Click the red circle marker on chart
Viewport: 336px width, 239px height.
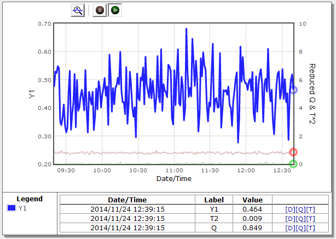coord(293,152)
